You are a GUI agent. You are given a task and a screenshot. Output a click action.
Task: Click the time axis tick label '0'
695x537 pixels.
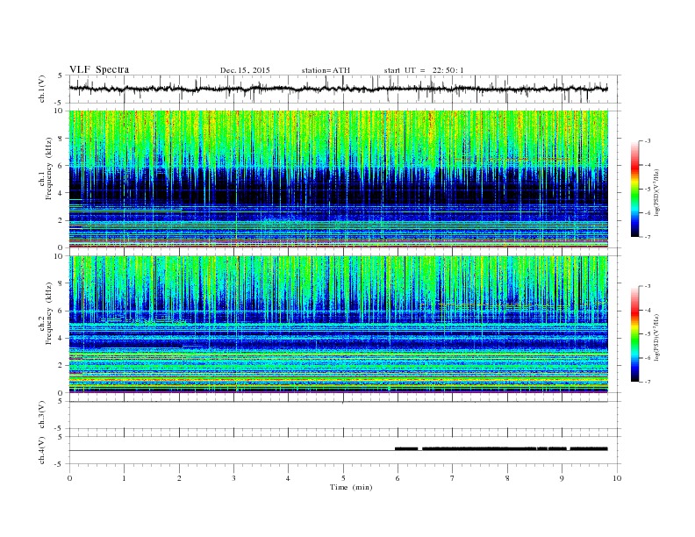(x=69, y=478)
